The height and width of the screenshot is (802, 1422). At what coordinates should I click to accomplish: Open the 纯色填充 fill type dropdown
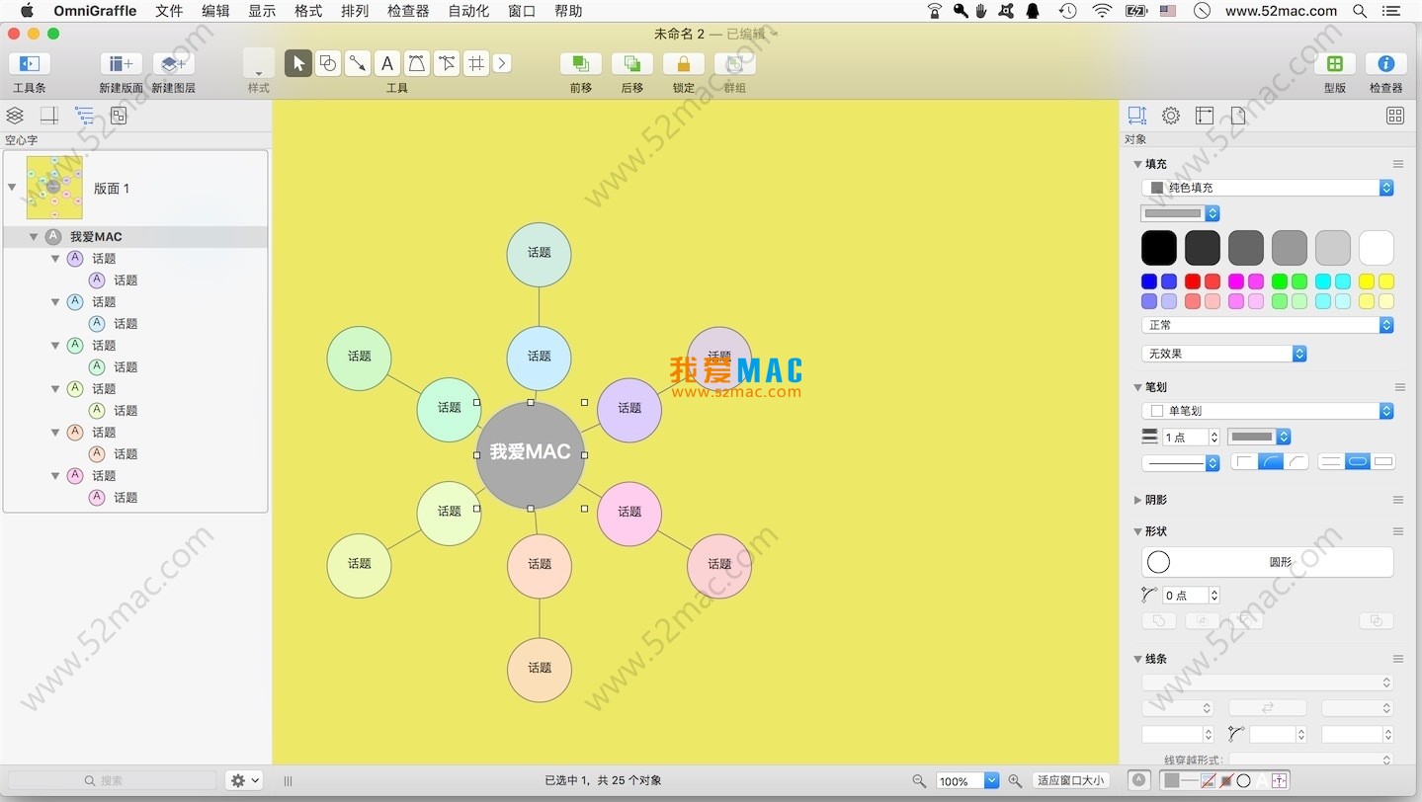pyautogui.click(x=1268, y=188)
